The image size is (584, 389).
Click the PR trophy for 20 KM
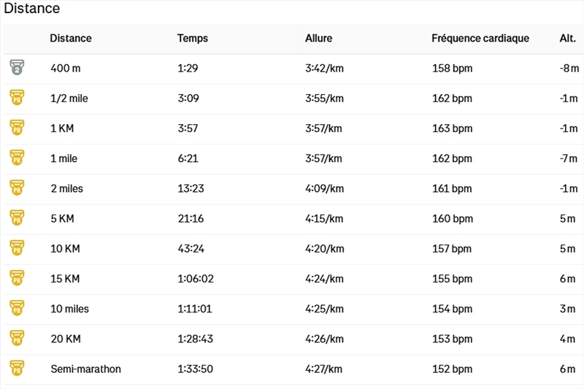17,338
